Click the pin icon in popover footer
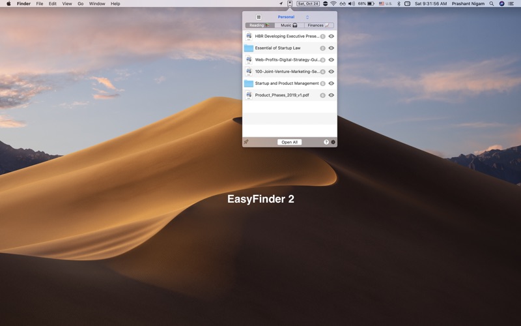The width and height of the screenshot is (521, 326). 246,142
